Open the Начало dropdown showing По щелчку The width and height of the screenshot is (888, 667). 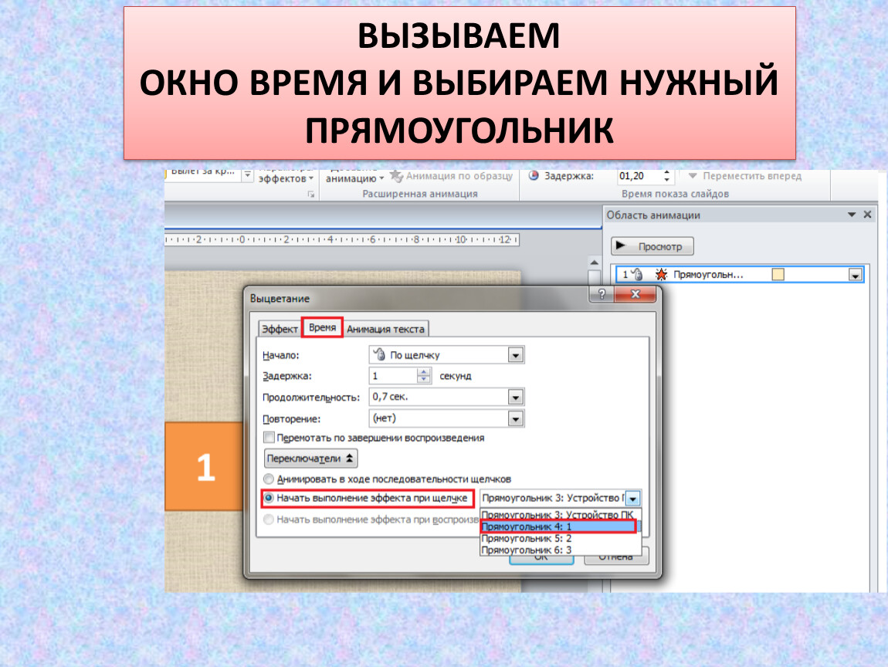tap(516, 355)
